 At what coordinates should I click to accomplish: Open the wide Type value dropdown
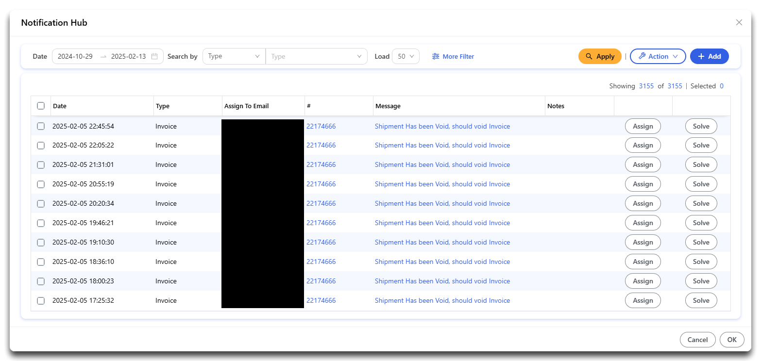317,56
